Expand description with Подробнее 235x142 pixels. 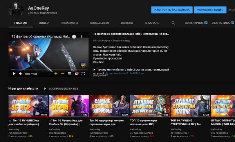101,75
